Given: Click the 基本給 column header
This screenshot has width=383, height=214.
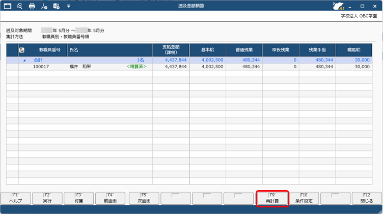Looking at the screenshot, I should (x=208, y=50).
